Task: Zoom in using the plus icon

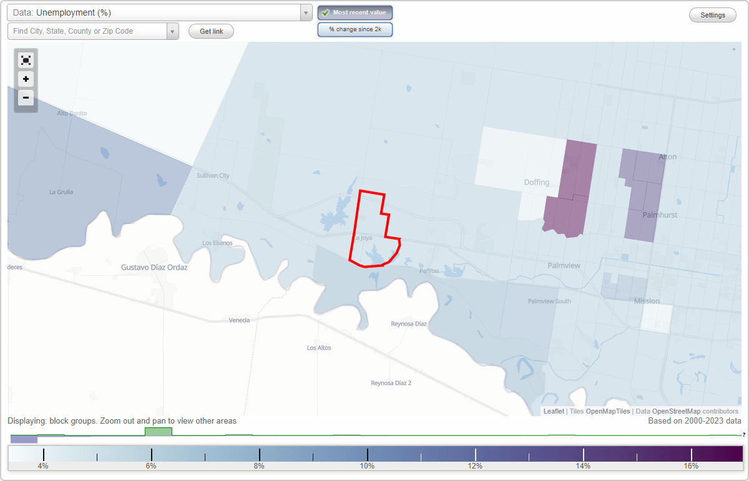Action: click(26, 79)
